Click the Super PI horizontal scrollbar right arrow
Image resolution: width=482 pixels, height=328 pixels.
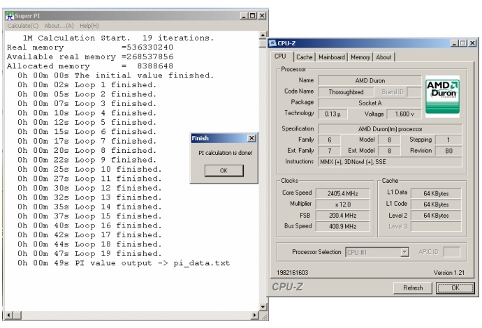[254, 315]
